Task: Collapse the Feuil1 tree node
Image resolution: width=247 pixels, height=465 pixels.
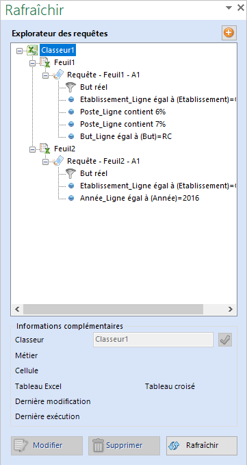Action: tap(32, 63)
